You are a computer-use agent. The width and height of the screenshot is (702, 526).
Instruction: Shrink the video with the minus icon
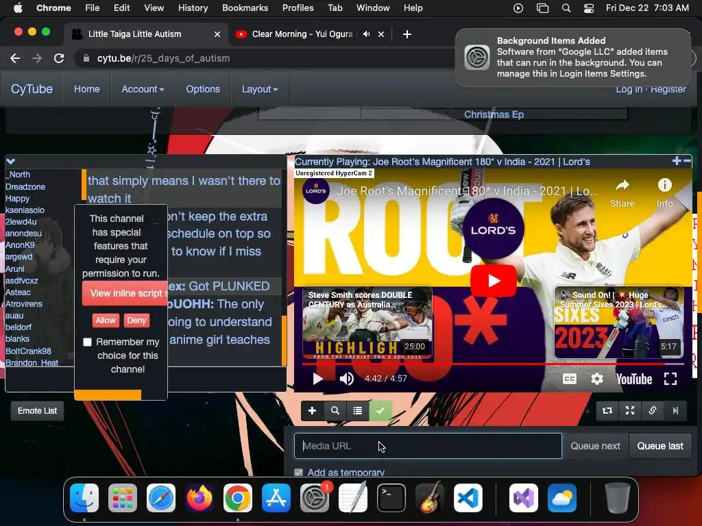tap(687, 160)
